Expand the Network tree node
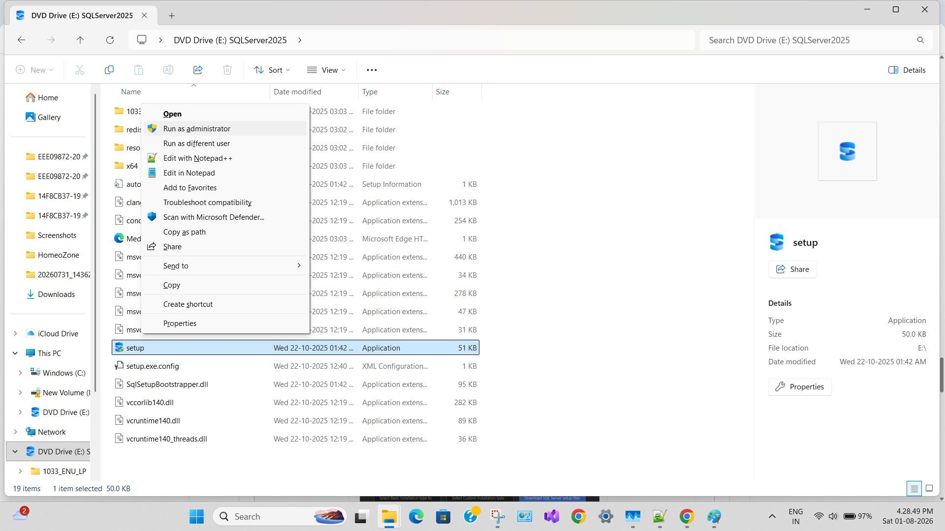Image resolution: width=945 pixels, height=531 pixels. [15, 432]
